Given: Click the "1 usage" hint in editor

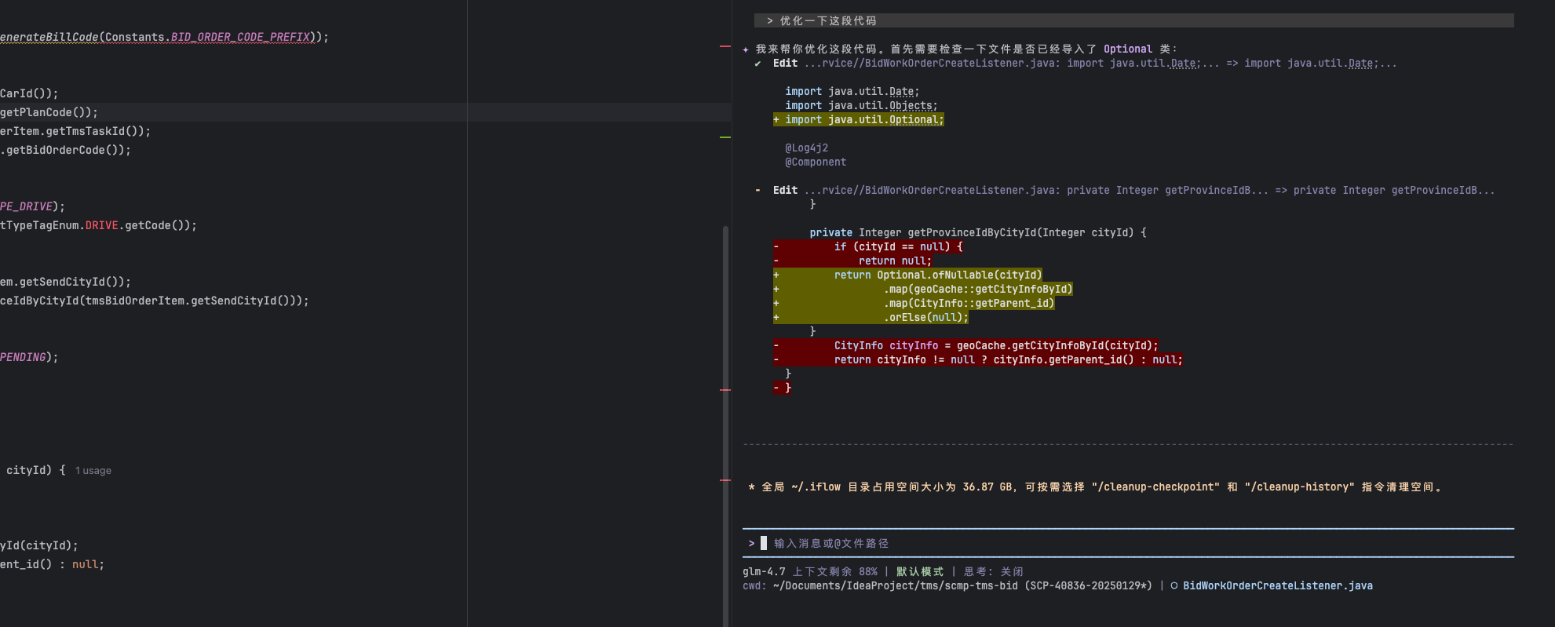Looking at the screenshot, I should tap(93, 471).
